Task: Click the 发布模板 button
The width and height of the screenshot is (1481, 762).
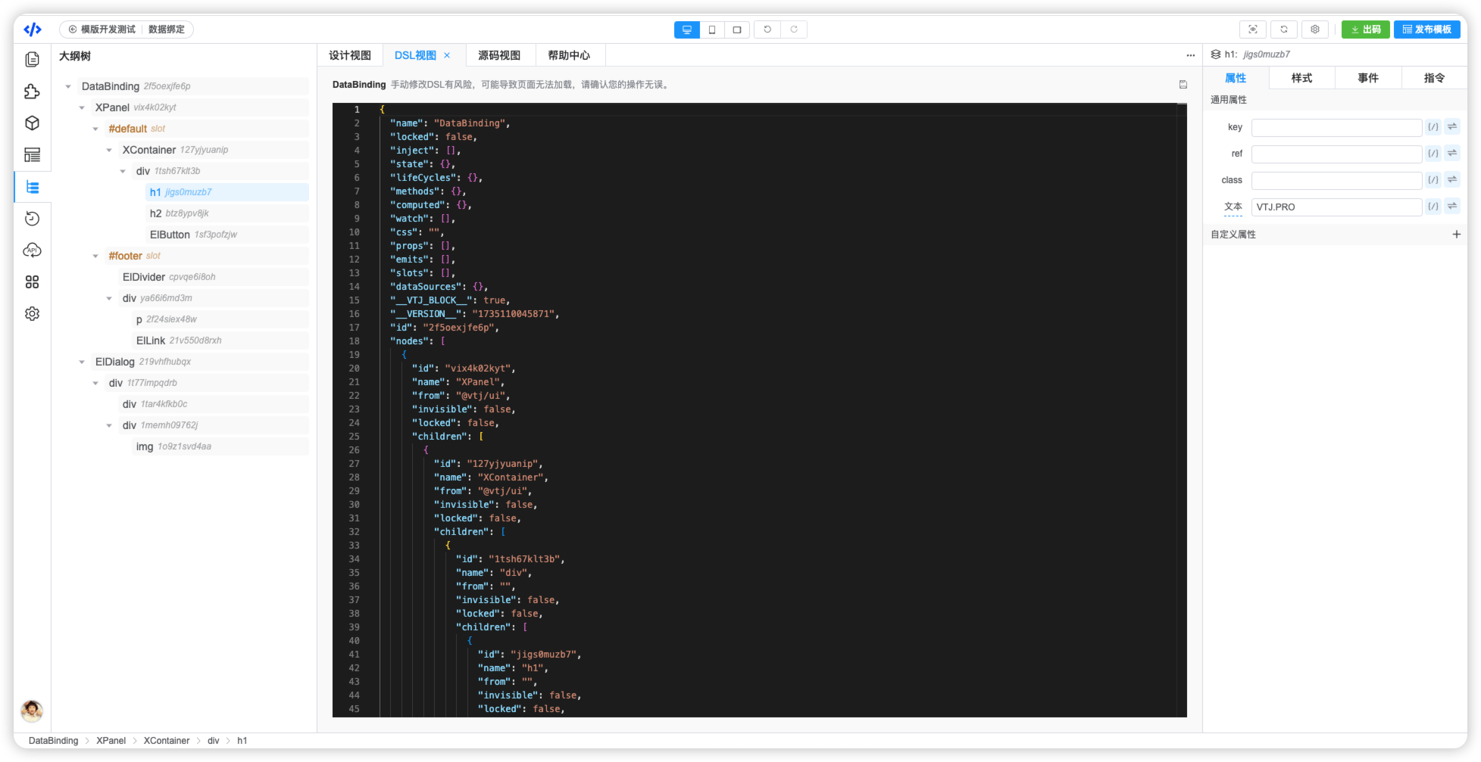Action: [1426, 30]
